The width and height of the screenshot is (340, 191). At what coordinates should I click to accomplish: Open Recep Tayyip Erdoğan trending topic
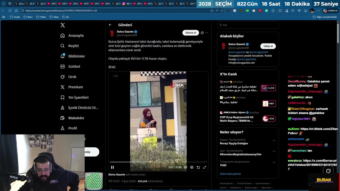pyautogui.click(x=234, y=144)
